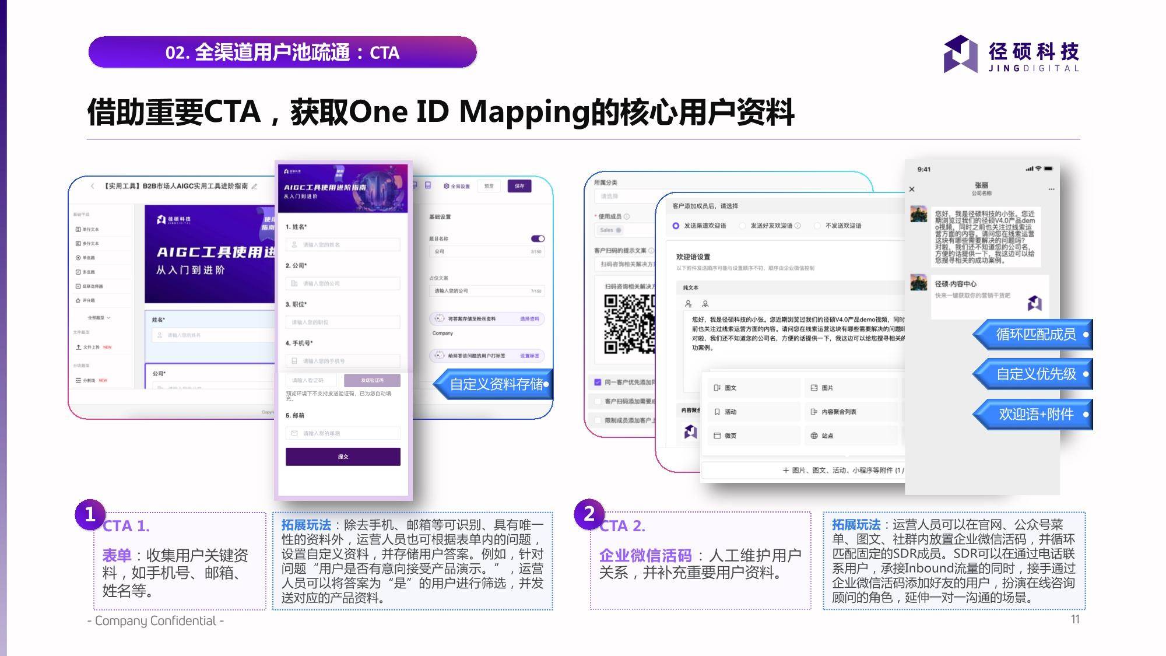Uncheck the 同一客户优先添加 checkbox
1166x656 pixels.
(x=598, y=382)
